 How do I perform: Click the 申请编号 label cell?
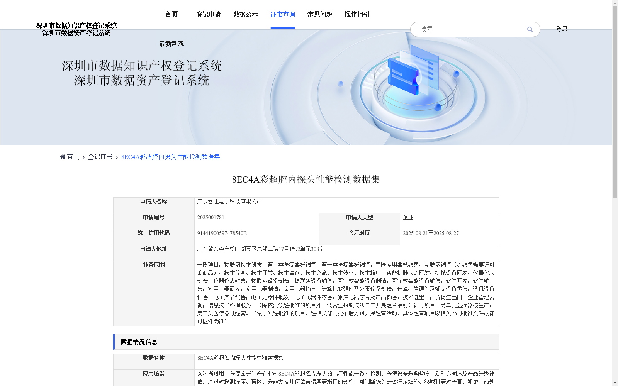[x=154, y=221]
